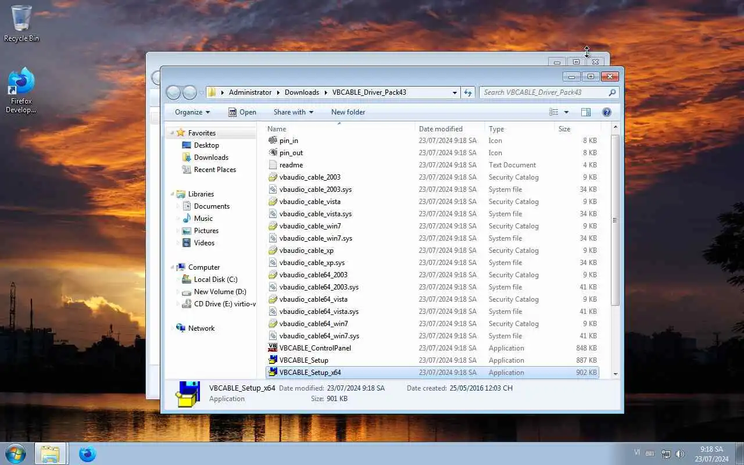Image resolution: width=744 pixels, height=465 pixels.
Task: Collapse the Libraries tree section
Action: tap(172, 194)
